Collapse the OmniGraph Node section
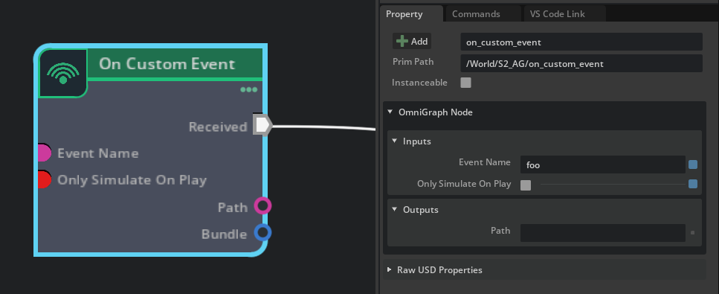 [x=390, y=112]
